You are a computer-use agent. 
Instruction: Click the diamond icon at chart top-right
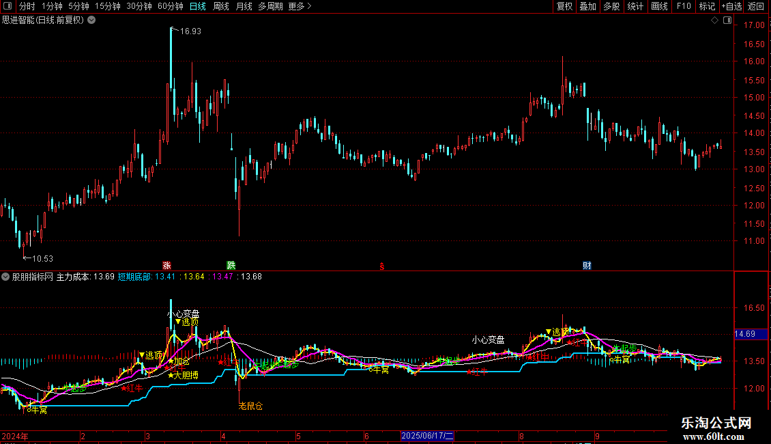[714, 20]
